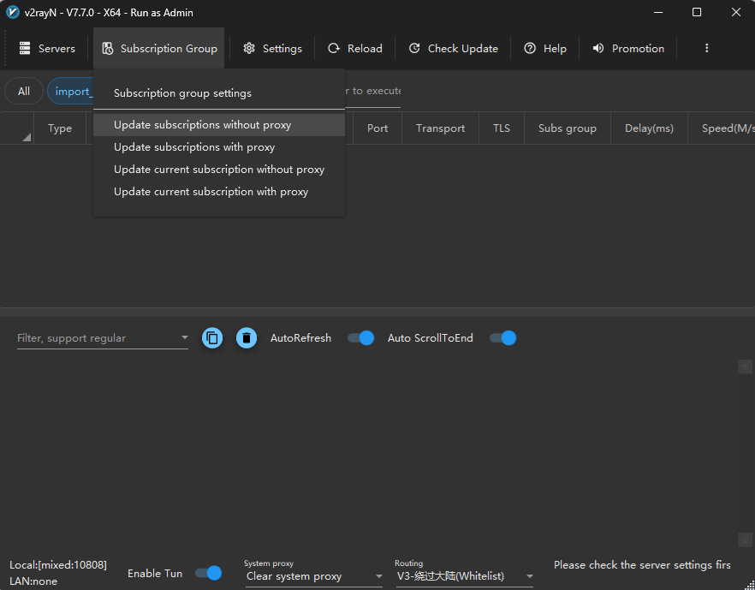Open the three-dot more options menu
The width and height of the screenshot is (755, 590).
pos(706,49)
